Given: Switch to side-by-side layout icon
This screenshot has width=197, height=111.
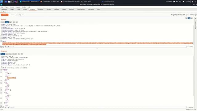Looking at the screenshot, I should point(186,18).
